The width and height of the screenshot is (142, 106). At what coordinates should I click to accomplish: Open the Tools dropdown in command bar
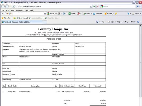point(134,22)
